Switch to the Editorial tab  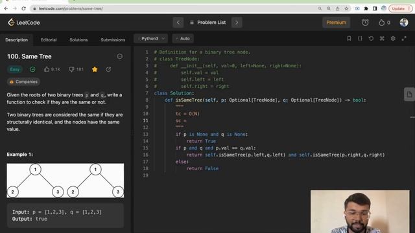coord(49,40)
